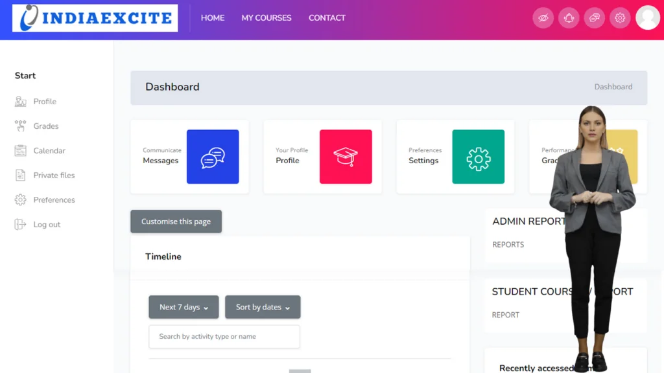Select CONTACT from the top menu
Image resolution: width=664 pixels, height=373 pixels.
coord(327,18)
